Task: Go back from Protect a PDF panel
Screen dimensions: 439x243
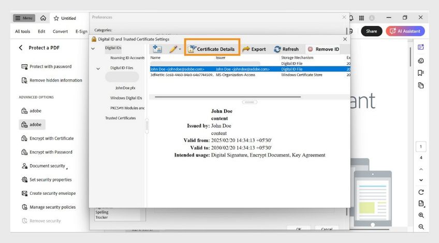Action: pyautogui.click(x=21, y=48)
